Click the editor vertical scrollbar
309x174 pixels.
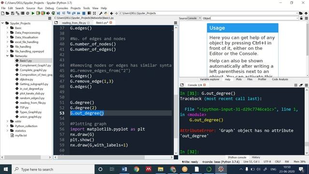[176, 116]
